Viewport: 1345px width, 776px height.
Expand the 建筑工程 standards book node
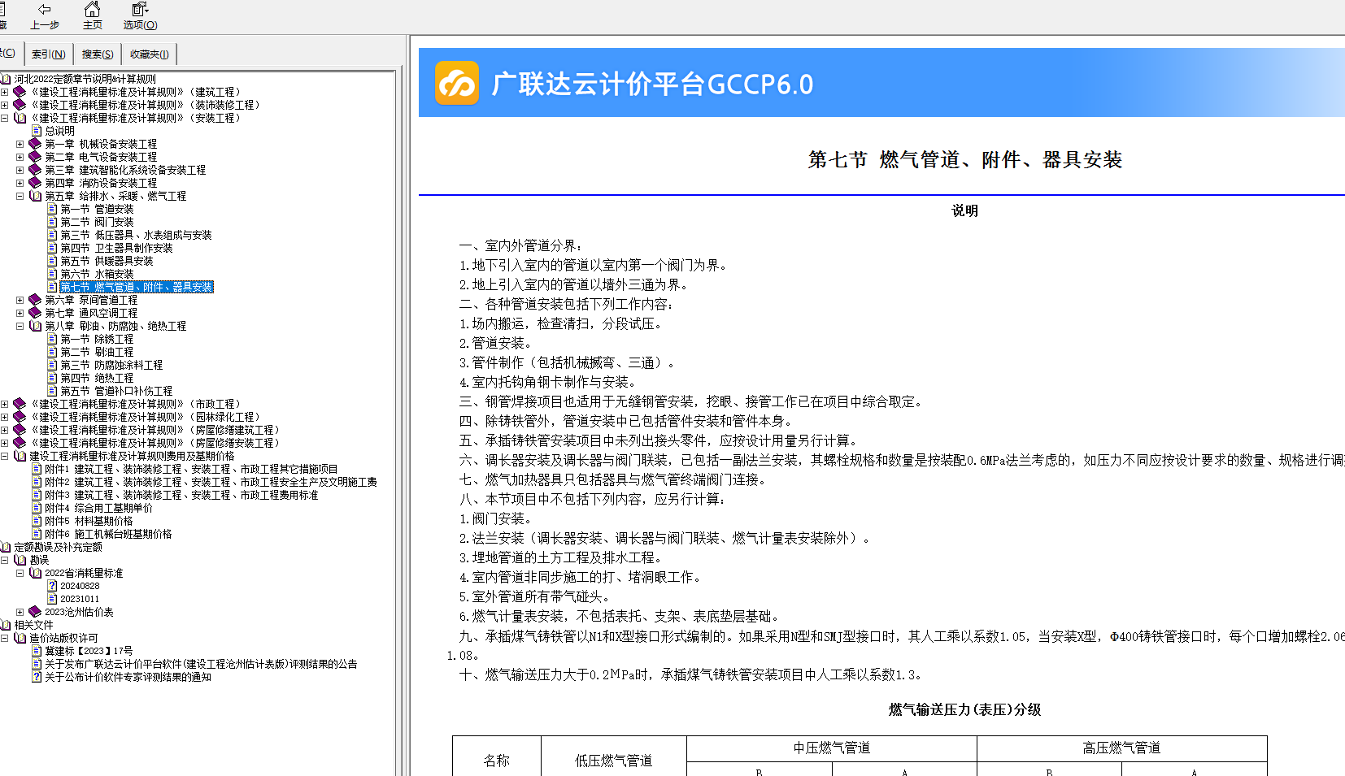5,92
